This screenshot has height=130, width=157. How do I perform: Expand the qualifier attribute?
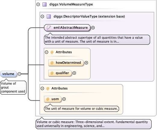(x=74, y=73)
